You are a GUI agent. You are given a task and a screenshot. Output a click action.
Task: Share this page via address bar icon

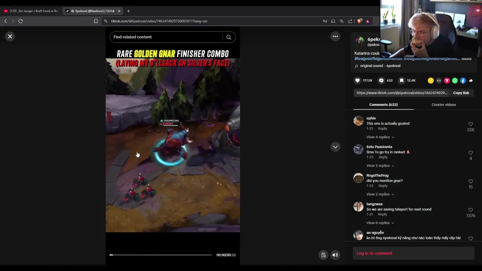(350, 21)
